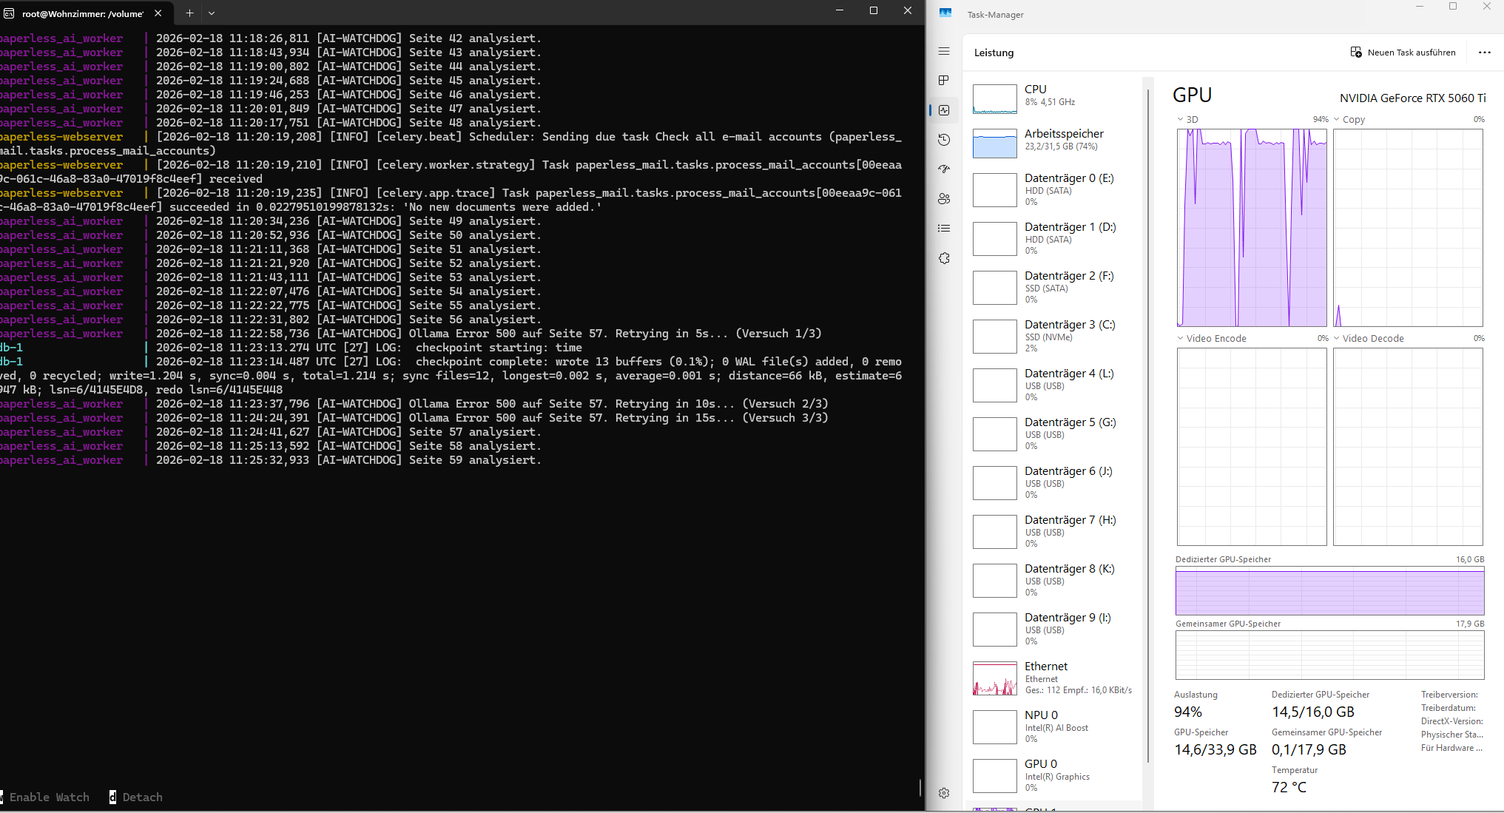This screenshot has height=813, width=1504.
Task: Expand the Copy graph engine dropdown
Action: (1337, 119)
